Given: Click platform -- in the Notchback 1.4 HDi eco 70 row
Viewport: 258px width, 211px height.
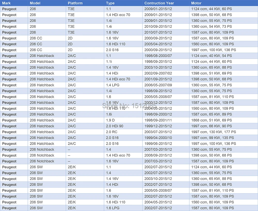Looking at the screenshot, I should point(69,155).
